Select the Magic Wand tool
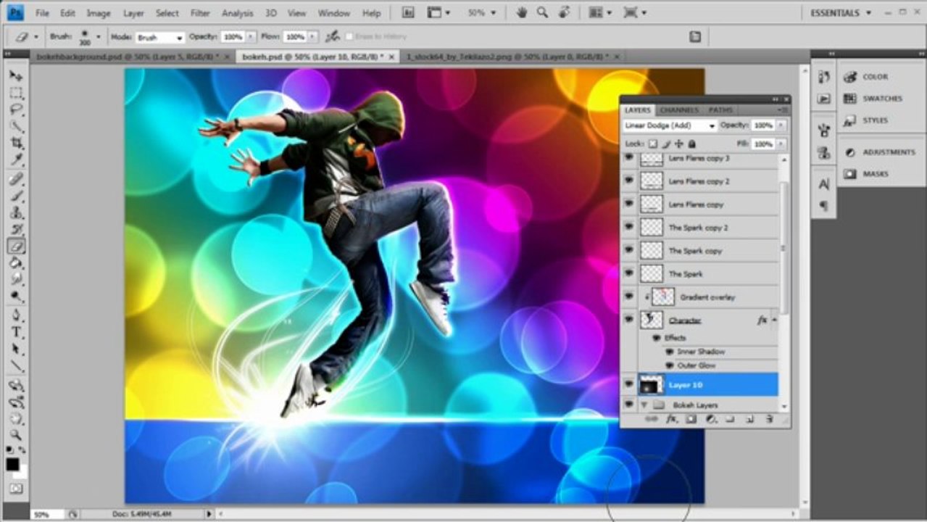This screenshot has width=927, height=522. coord(15,126)
